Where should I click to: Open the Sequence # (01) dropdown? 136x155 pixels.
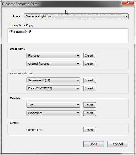pyautogui.click(x=53, y=80)
